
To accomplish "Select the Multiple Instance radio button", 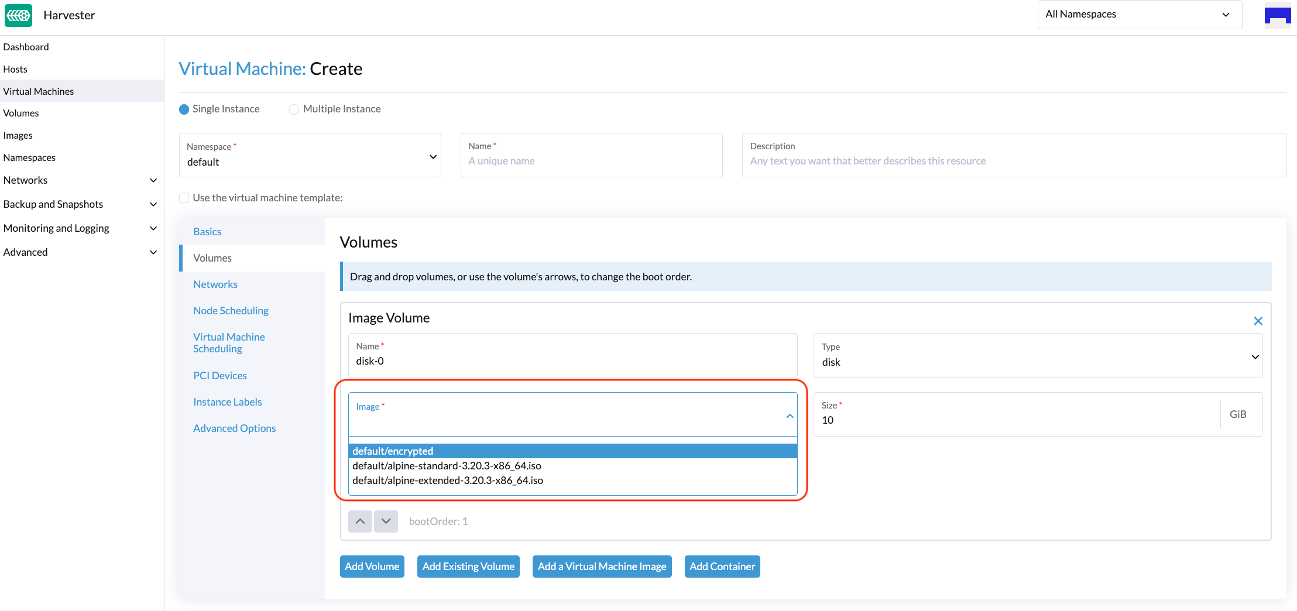I will point(294,109).
